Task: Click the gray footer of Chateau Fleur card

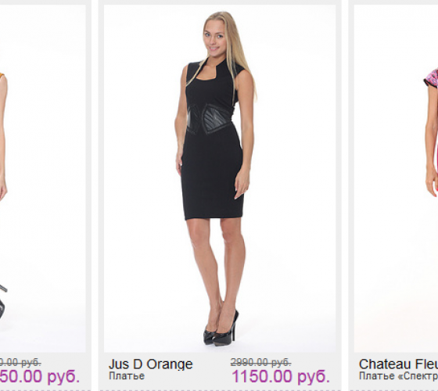Action: (x=393, y=371)
